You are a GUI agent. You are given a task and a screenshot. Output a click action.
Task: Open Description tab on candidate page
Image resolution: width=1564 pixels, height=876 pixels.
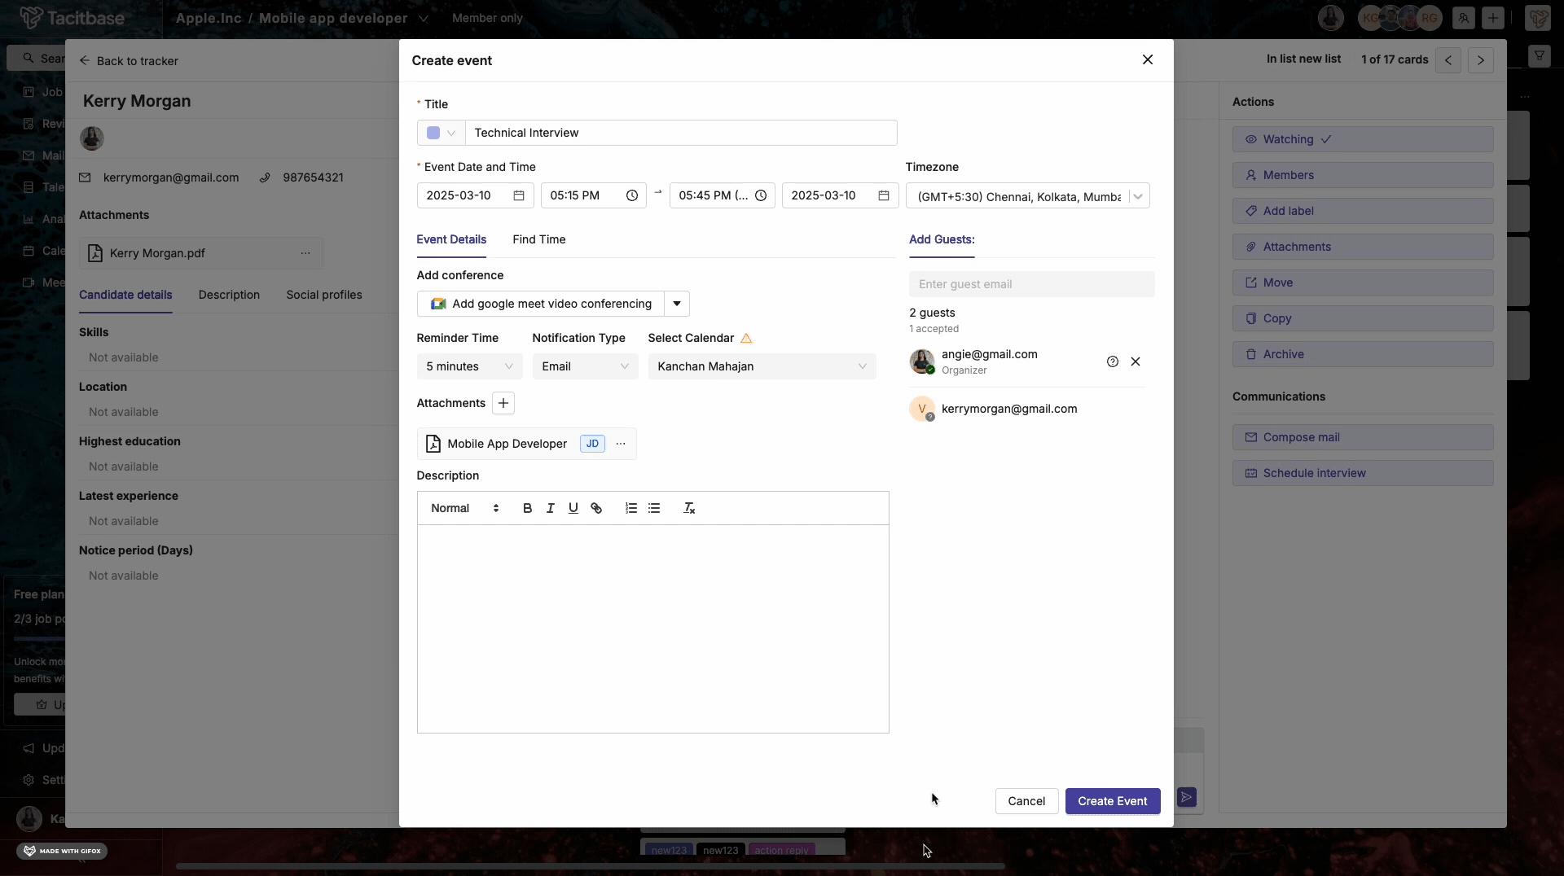[229, 295]
